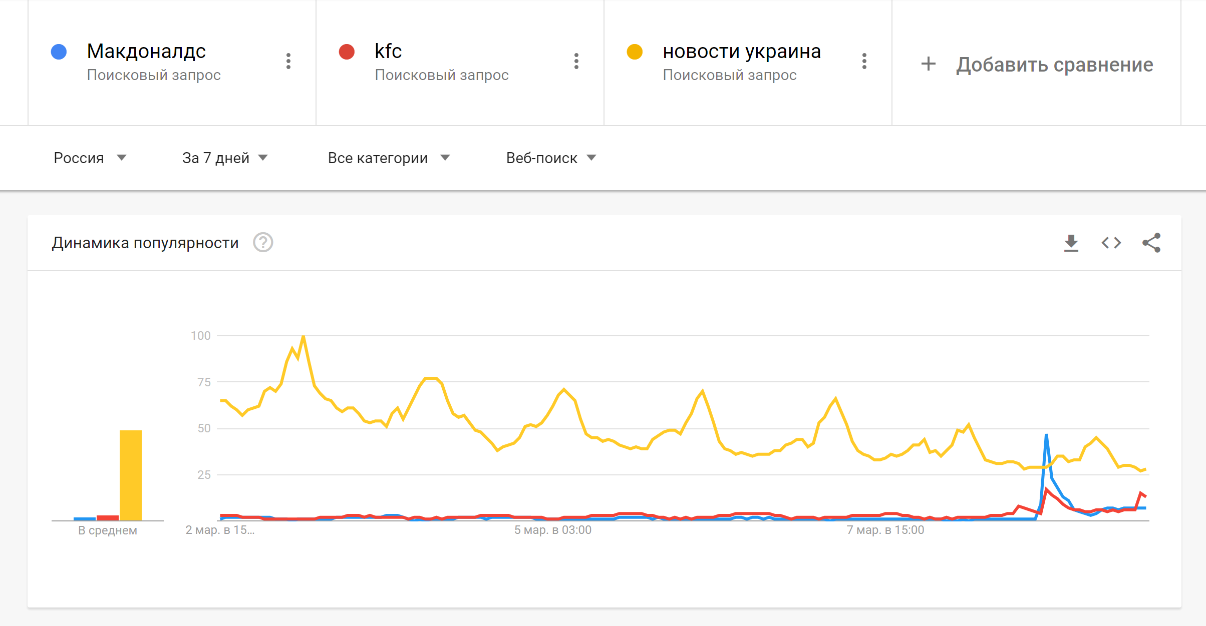Open the Веб-поиск search type dropdown
The height and width of the screenshot is (626, 1206).
551,158
